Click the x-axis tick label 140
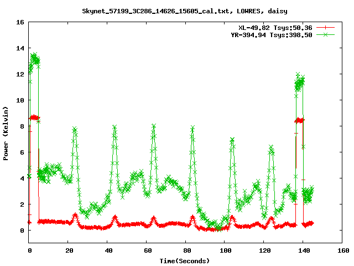The image size is (354, 266). (304, 250)
